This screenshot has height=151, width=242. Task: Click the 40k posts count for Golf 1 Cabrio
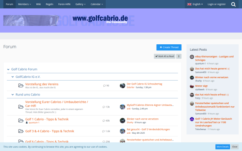click(x=106, y=121)
